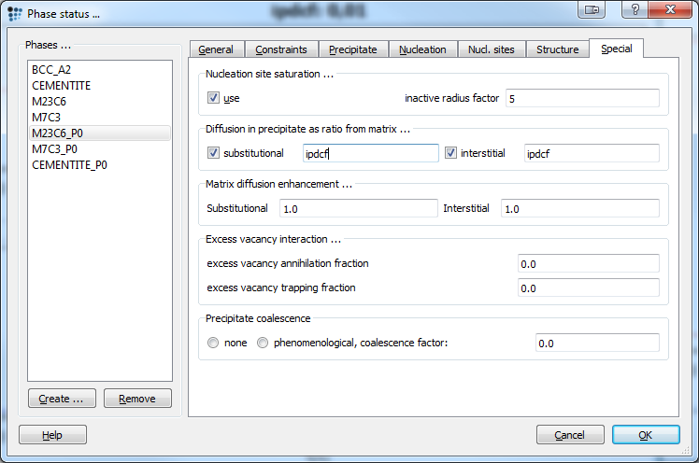The height and width of the screenshot is (463, 699).
Task: Toggle the nucleation site saturation 'use' checkbox
Action: click(214, 98)
